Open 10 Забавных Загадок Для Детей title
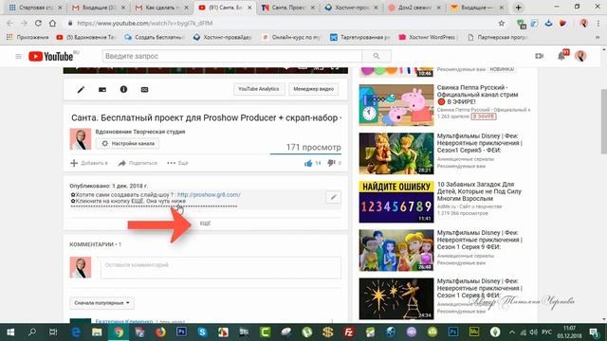Screen dimensions: 607x341 point(479,191)
